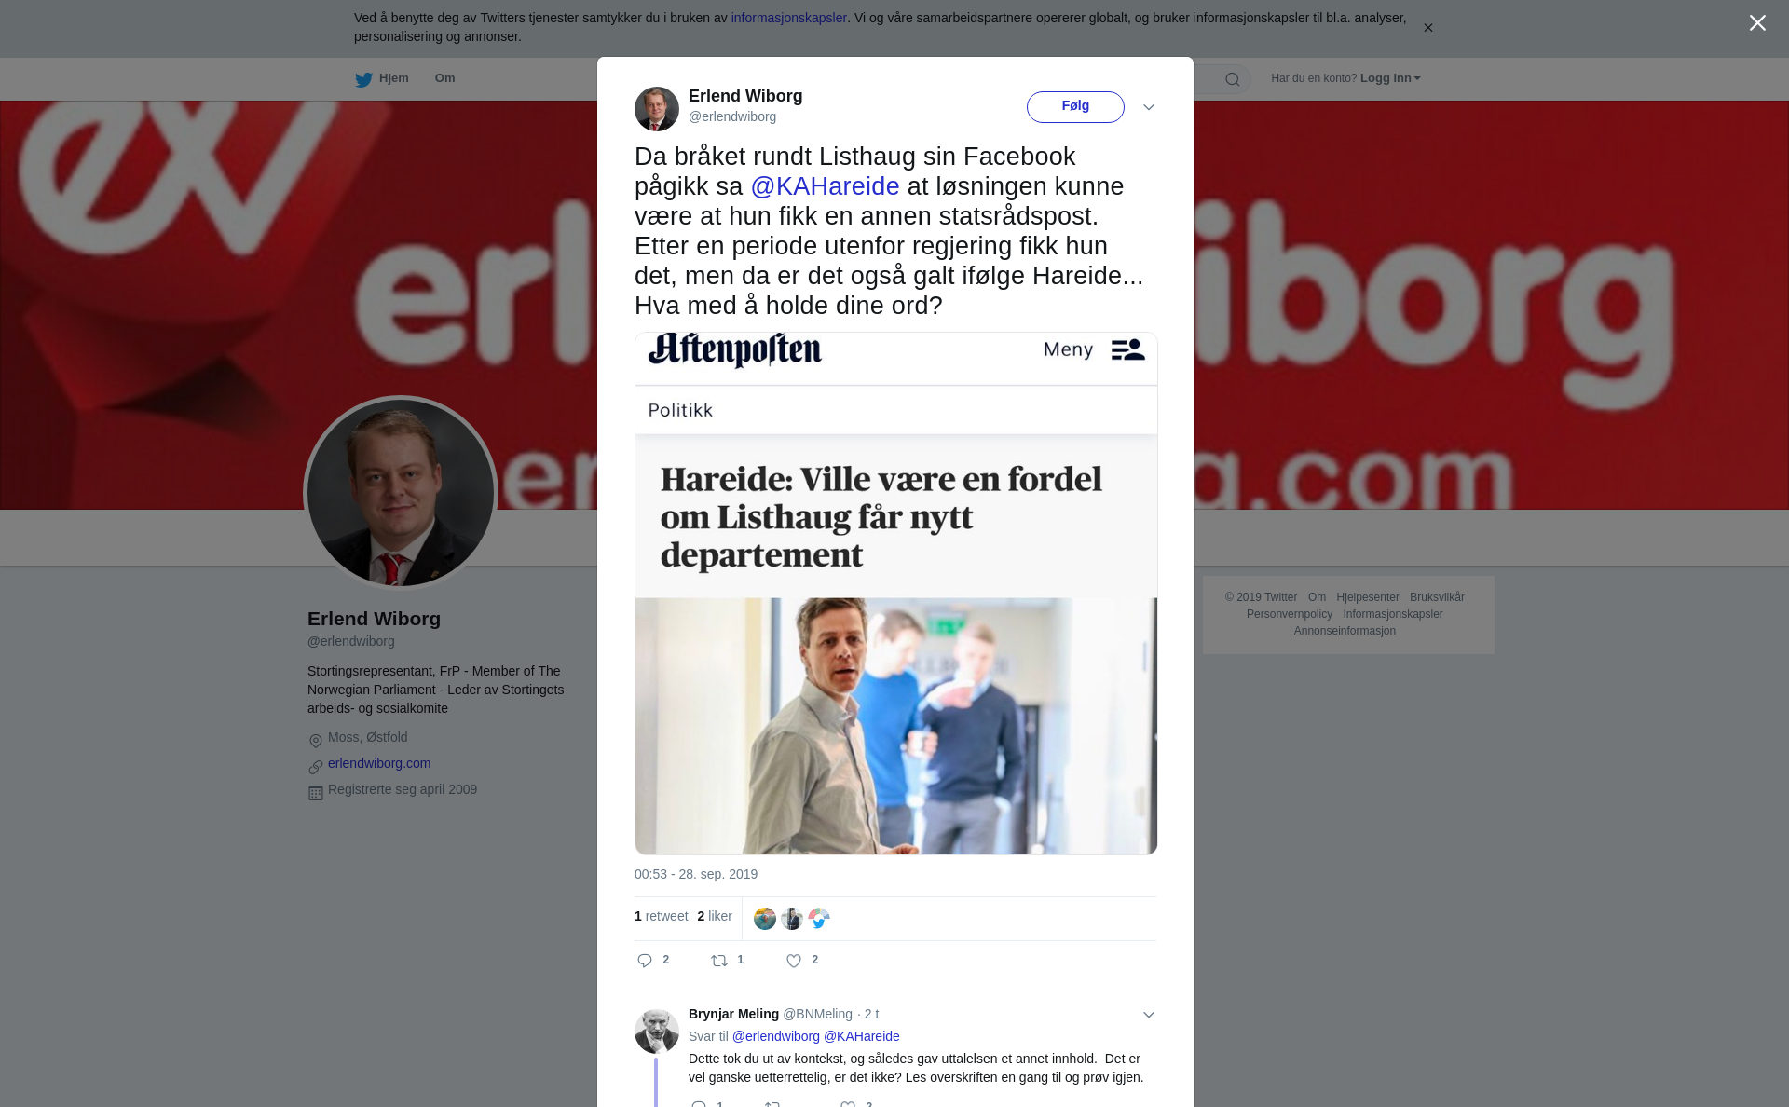Dismiss the cookie notice banner

point(1427,28)
